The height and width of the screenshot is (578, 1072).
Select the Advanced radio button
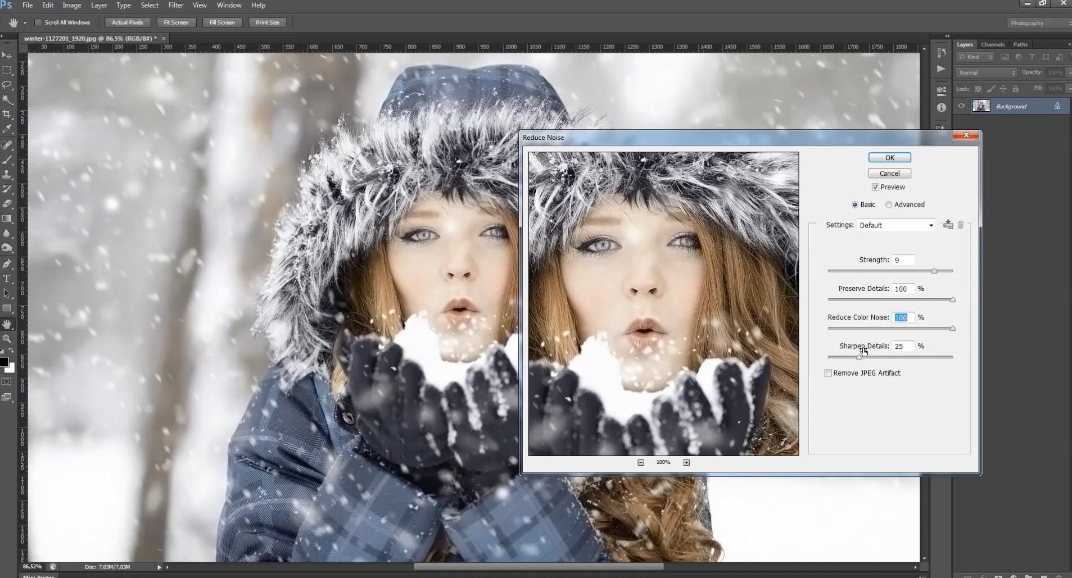pos(889,205)
